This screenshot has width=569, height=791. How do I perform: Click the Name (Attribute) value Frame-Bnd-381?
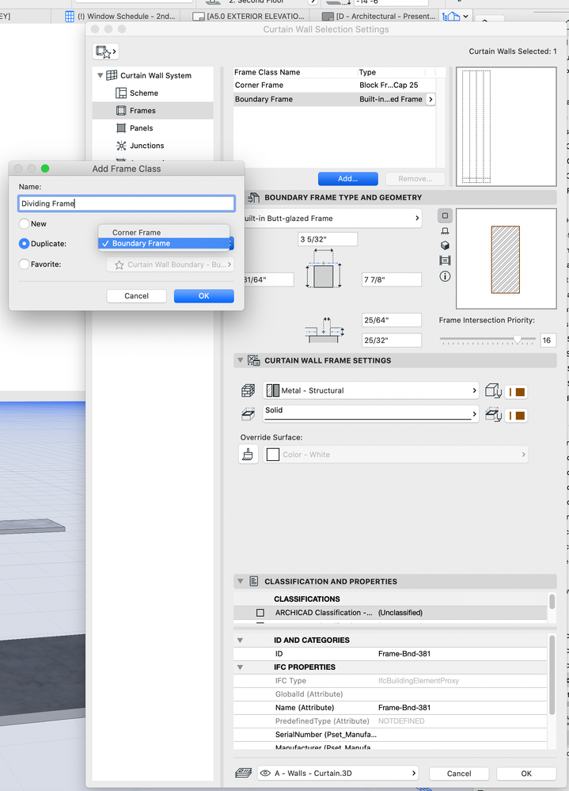(x=404, y=708)
